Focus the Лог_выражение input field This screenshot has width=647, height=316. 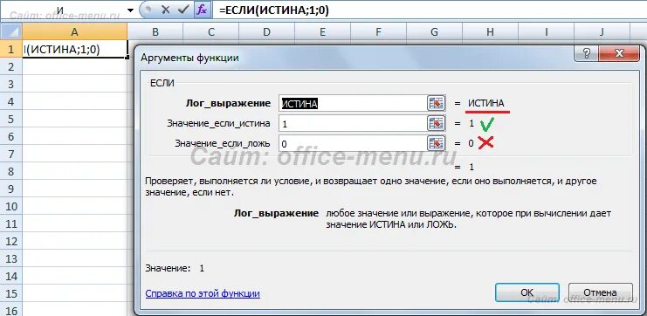tap(353, 104)
